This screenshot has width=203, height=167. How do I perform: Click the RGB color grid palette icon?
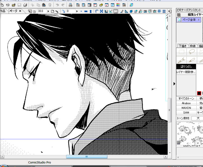(x=118, y=5)
